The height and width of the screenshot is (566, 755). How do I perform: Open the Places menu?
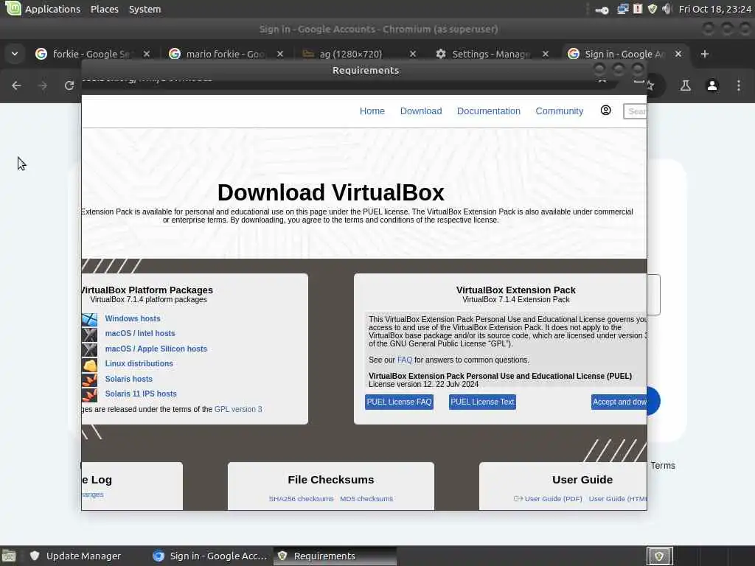click(105, 9)
